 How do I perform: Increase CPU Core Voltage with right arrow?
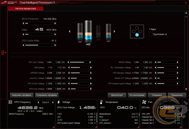coord(90,62)
